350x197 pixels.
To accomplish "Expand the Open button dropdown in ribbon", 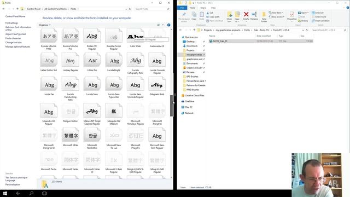I will [x=308, y=13].
